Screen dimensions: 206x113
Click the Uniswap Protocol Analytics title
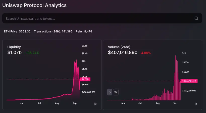point(34,5)
